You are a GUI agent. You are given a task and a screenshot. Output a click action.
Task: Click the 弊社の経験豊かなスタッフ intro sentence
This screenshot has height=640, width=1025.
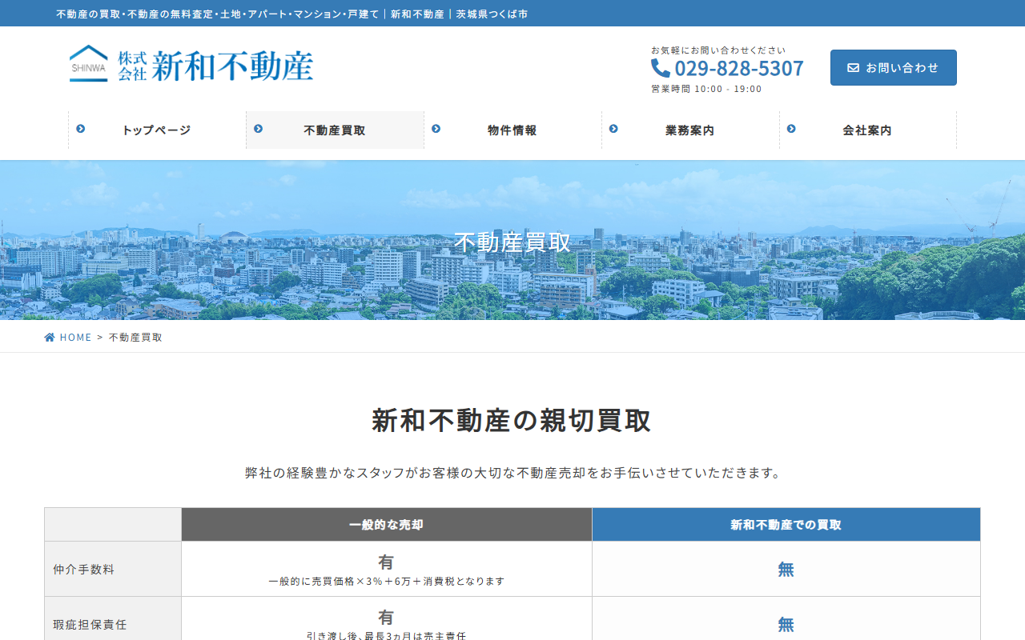tap(512, 473)
